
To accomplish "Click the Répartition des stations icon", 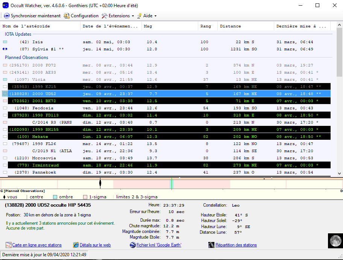I will (x=211, y=245).
